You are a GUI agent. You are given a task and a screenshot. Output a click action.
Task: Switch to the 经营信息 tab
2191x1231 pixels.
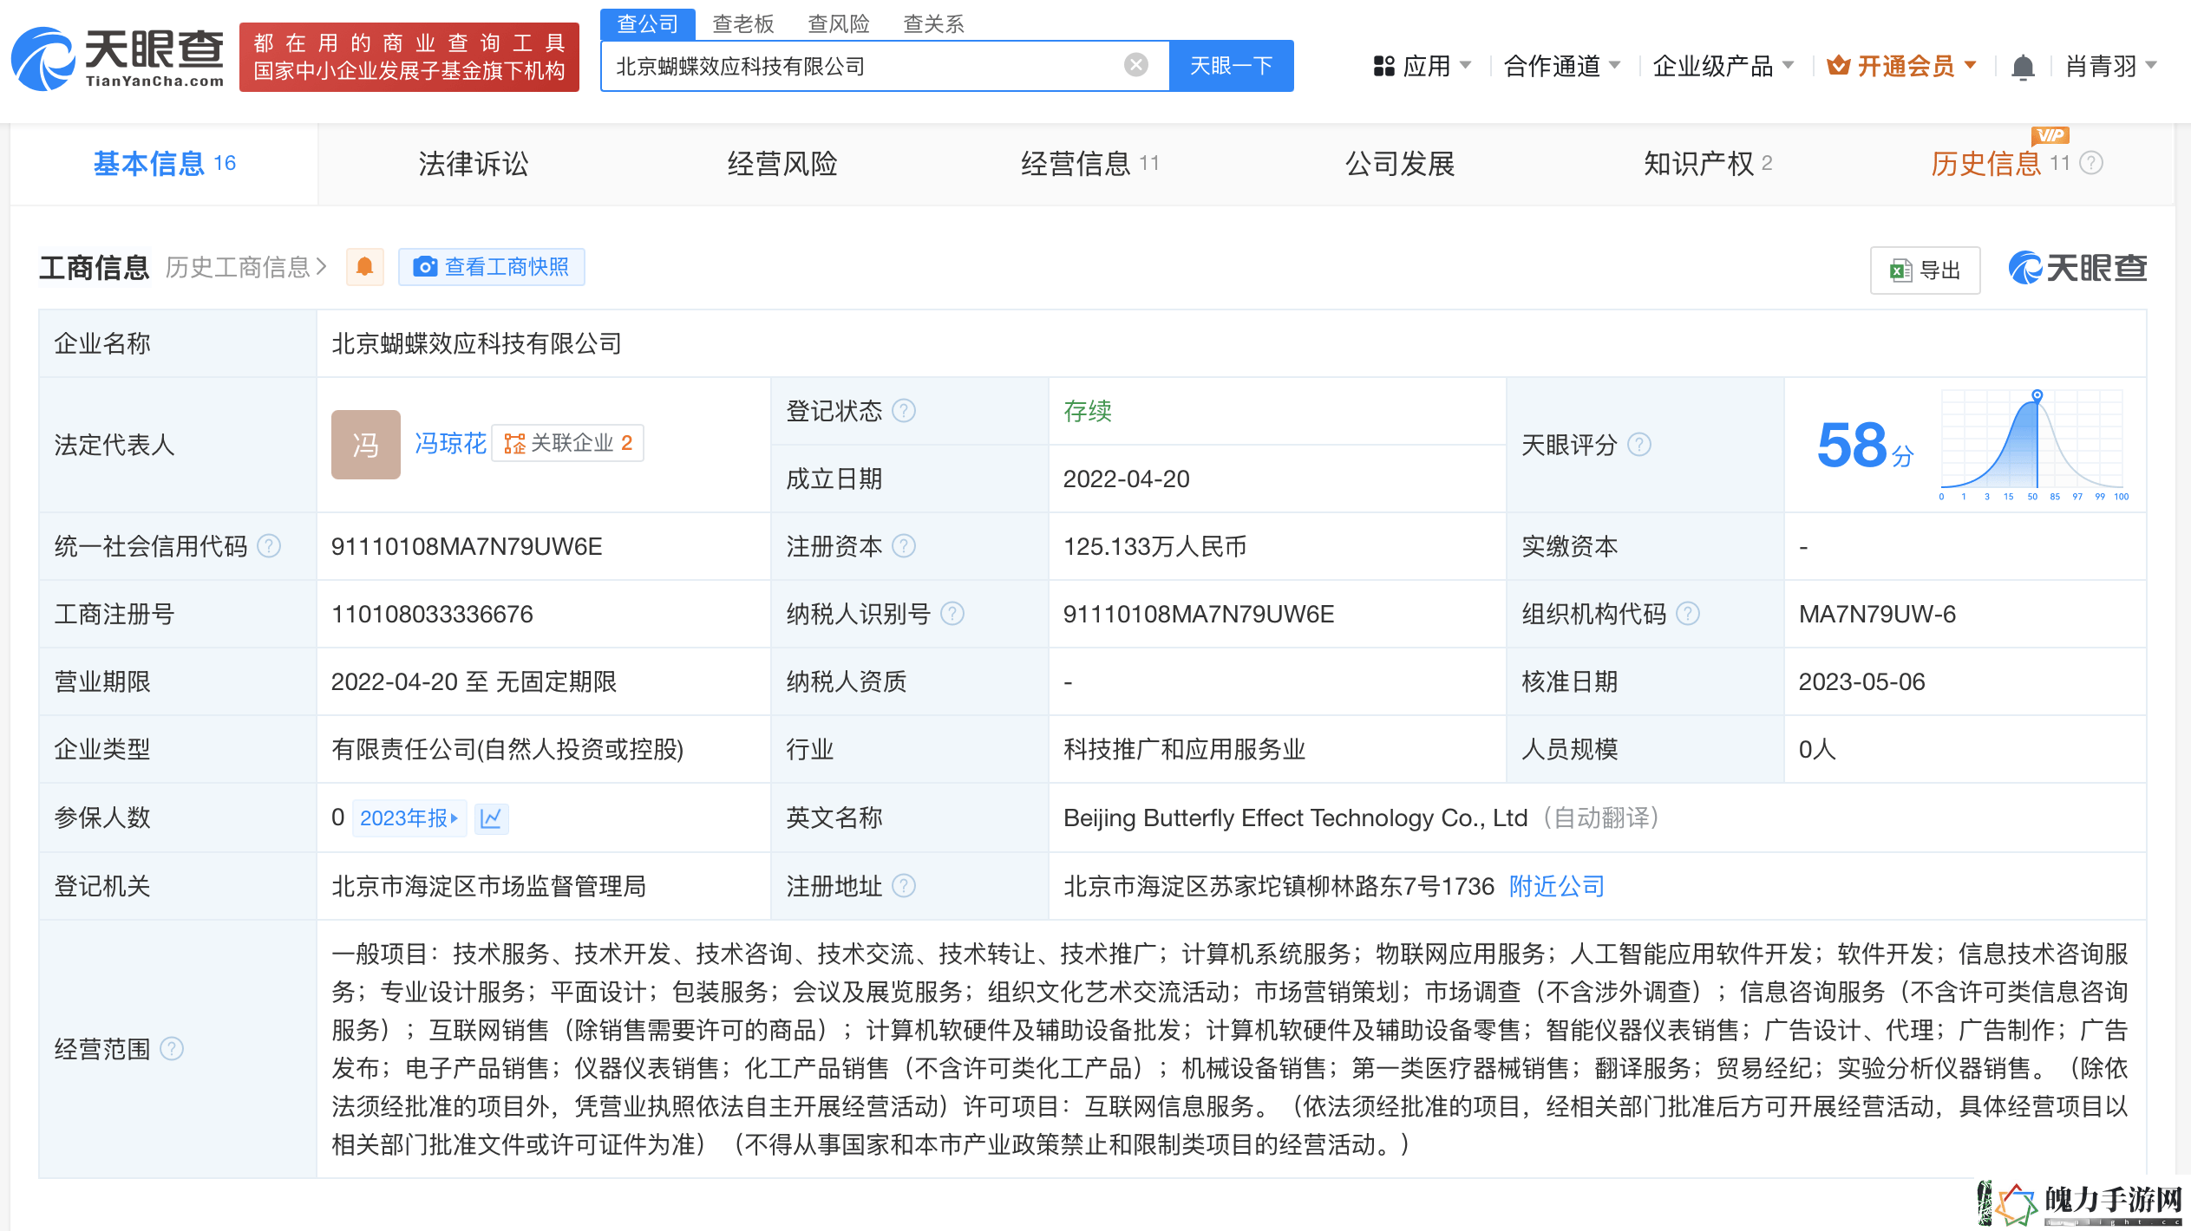[1089, 163]
